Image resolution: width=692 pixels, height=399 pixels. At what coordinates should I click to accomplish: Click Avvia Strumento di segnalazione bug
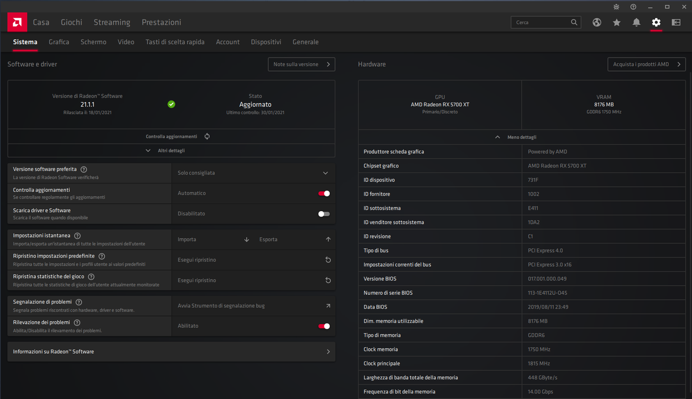point(253,306)
